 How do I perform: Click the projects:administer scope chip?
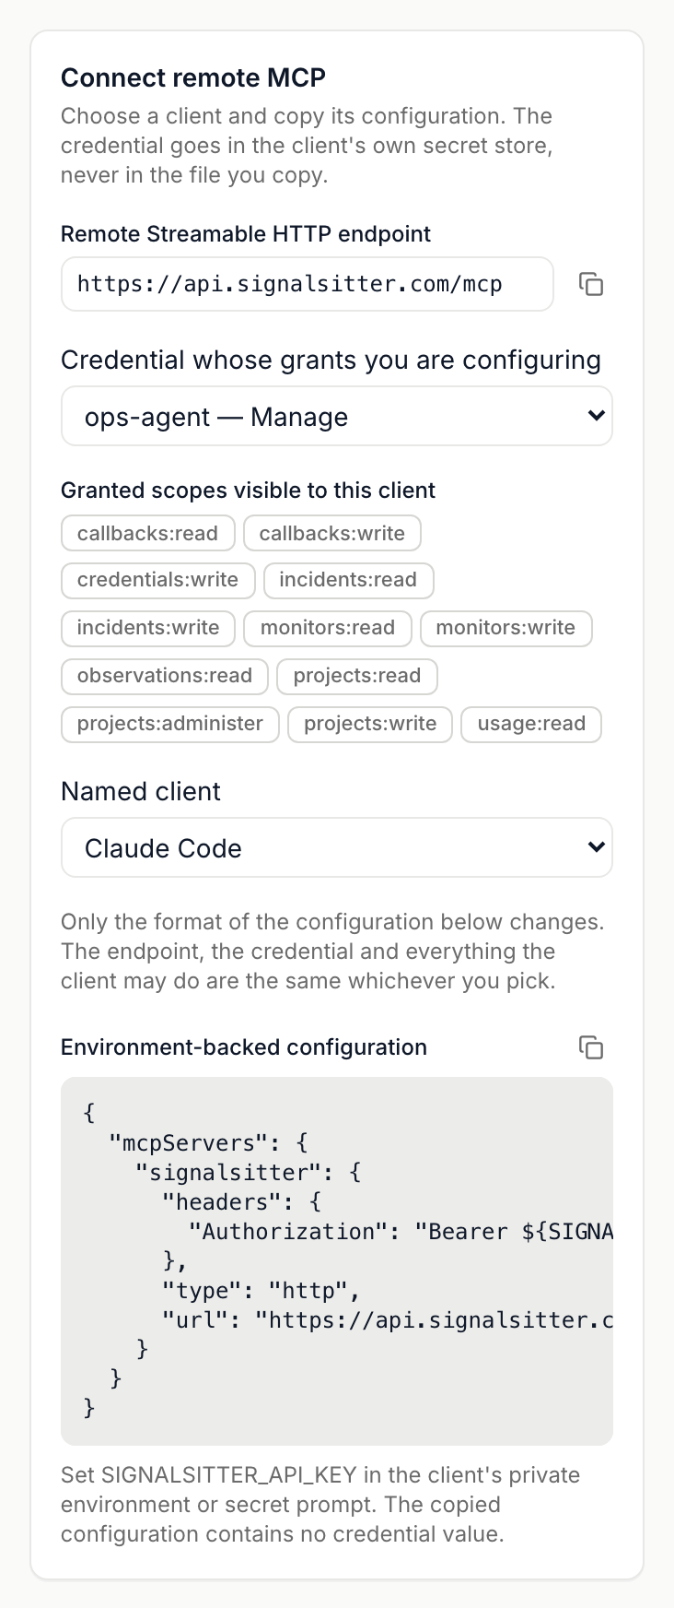(170, 724)
